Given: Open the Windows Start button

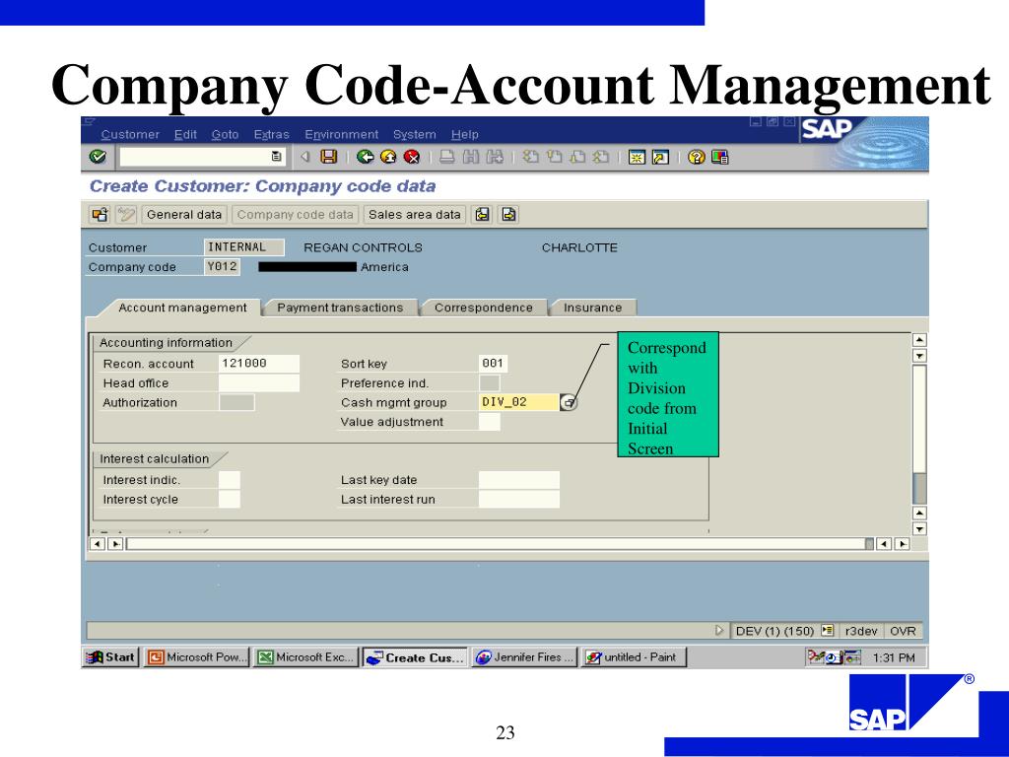Looking at the screenshot, I should [110, 657].
